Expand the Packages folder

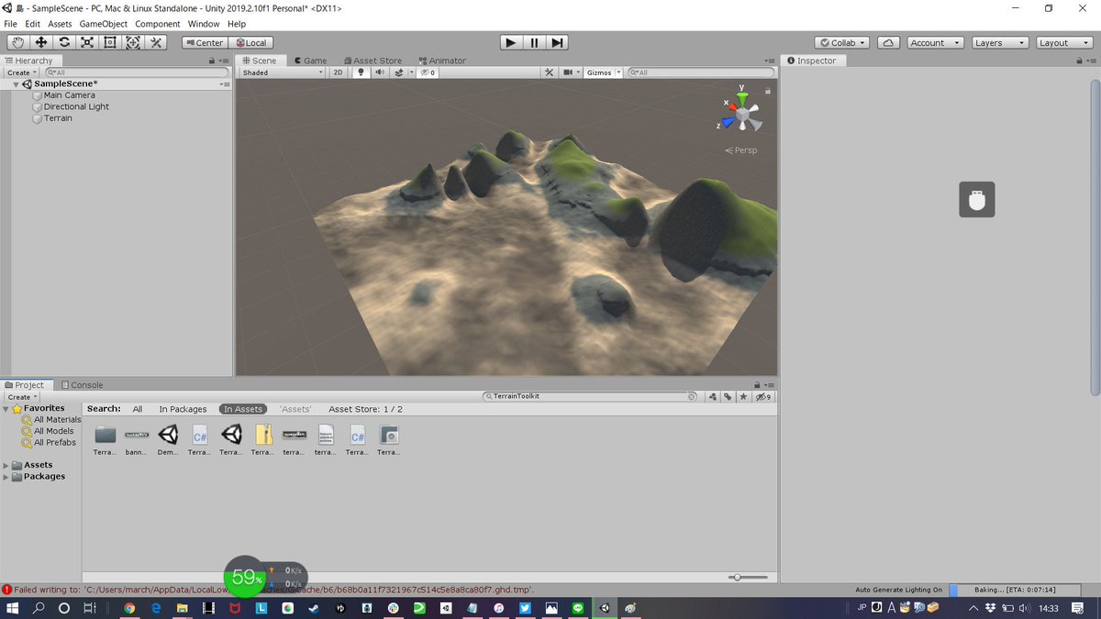pyautogui.click(x=6, y=477)
